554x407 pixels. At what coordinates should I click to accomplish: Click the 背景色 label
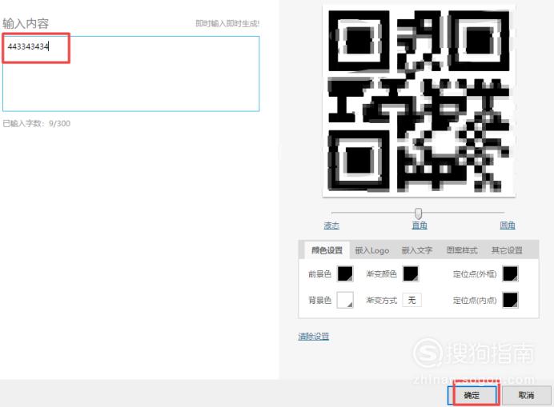point(319,300)
